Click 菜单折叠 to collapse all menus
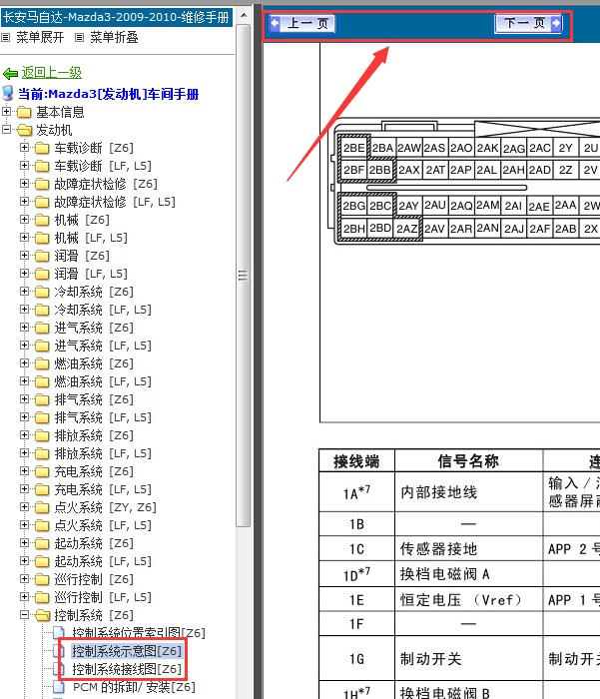The width and height of the screenshot is (600, 699). (114, 38)
